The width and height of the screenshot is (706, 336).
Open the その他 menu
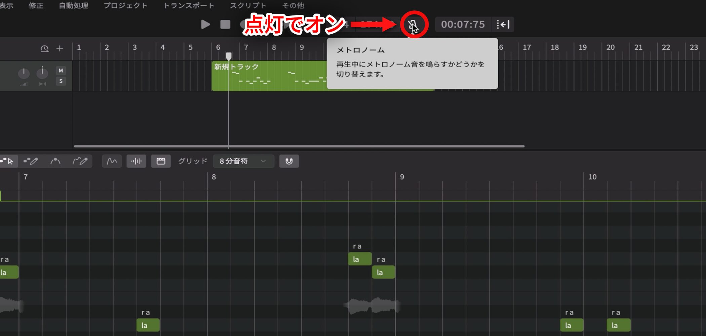(293, 5)
